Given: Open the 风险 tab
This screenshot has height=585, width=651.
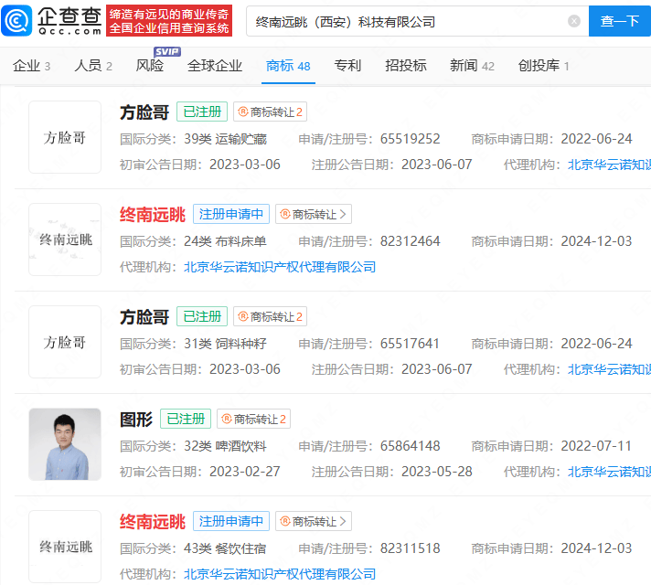Looking at the screenshot, I should pyautogui.click(x=149, y=66).
